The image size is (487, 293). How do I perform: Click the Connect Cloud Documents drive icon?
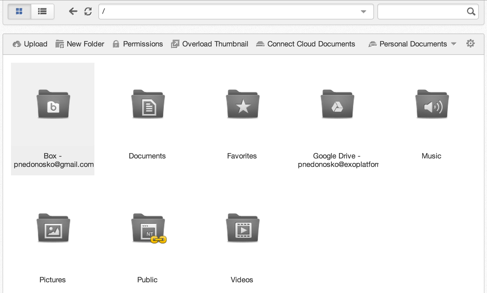pyautogui.click(x=260, y=44)
